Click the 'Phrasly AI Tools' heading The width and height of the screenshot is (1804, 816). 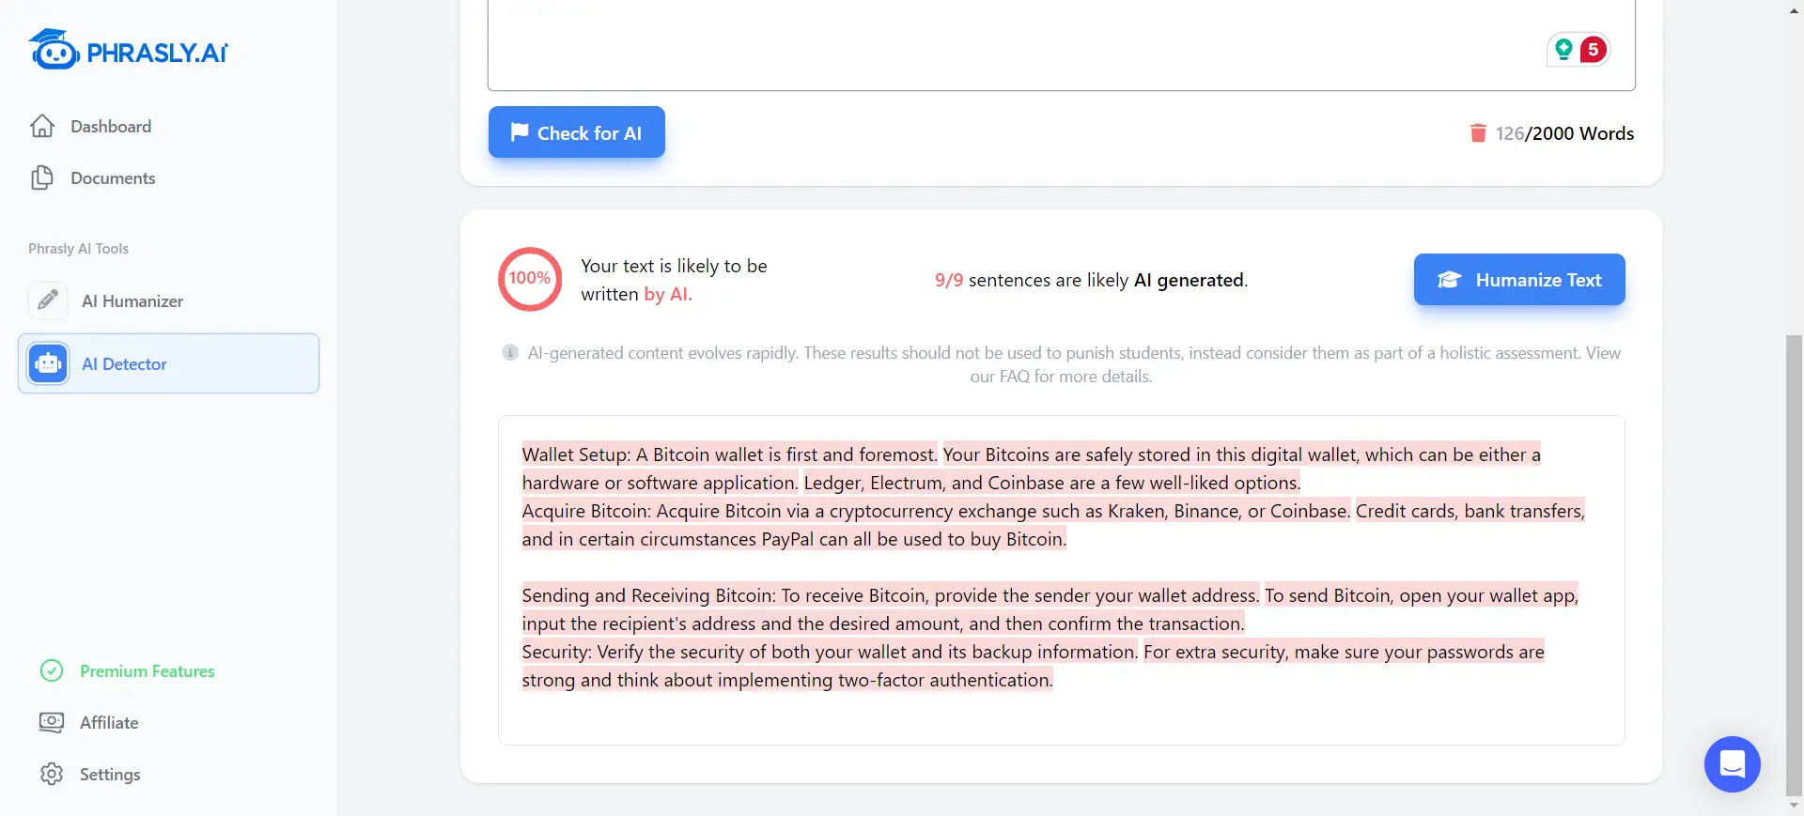tap(78, 249)
